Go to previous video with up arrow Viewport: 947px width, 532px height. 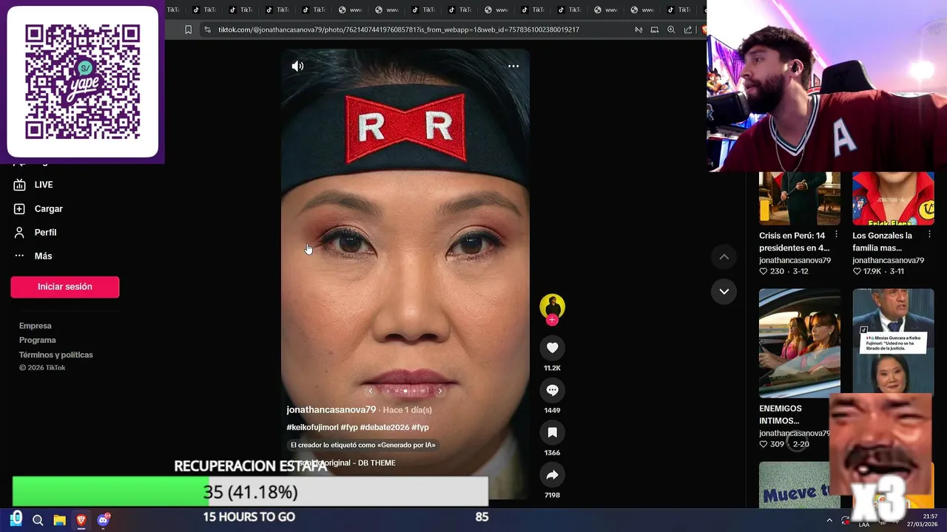click(724, 257)
